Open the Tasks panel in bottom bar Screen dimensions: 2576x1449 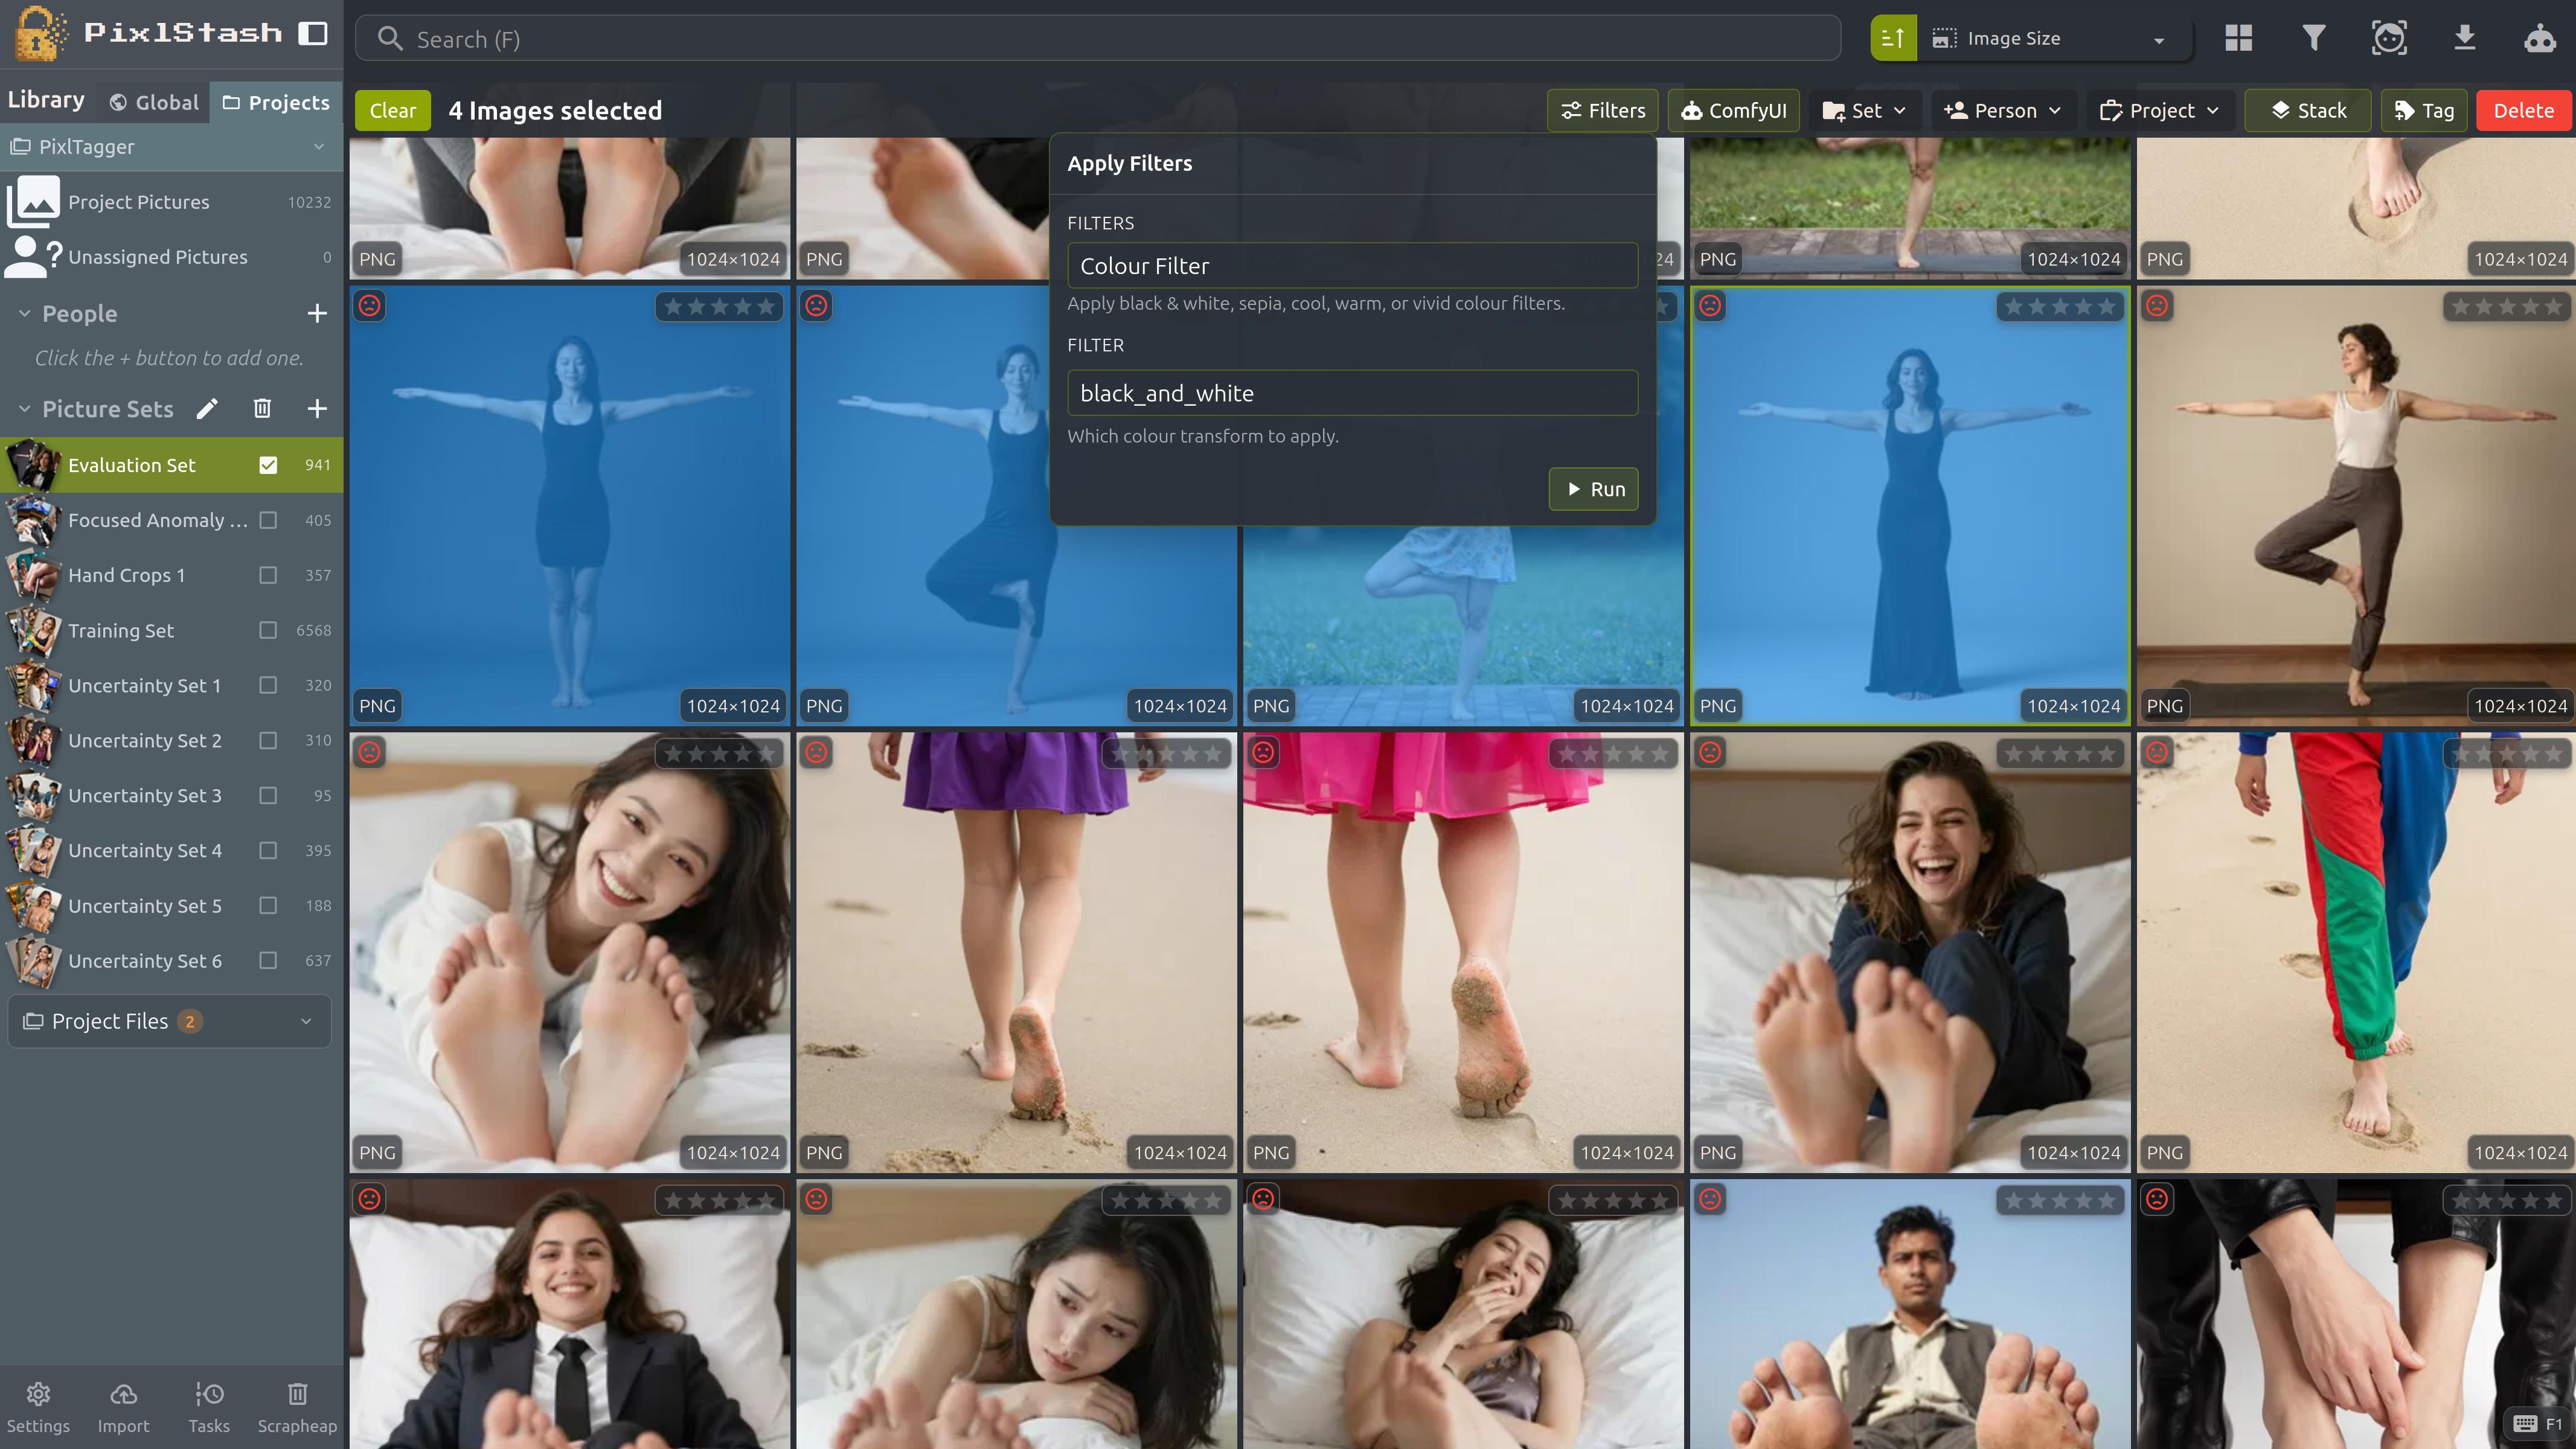(209, 1406)
